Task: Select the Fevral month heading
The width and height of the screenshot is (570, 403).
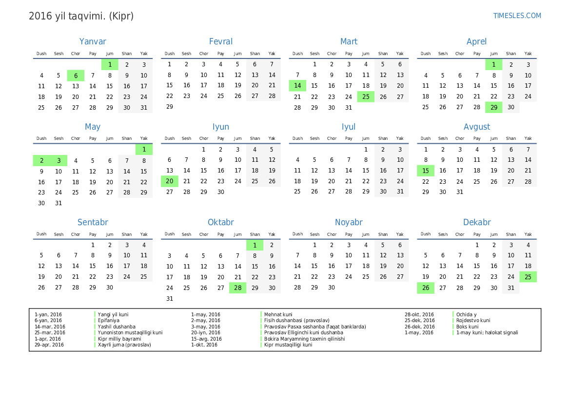Action: [x=220, y=42]
